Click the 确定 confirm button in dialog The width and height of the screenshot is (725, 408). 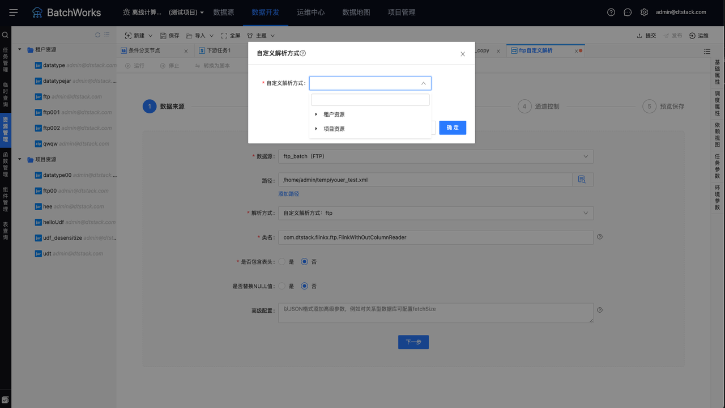pyautogui.click(x=453, y=127)
